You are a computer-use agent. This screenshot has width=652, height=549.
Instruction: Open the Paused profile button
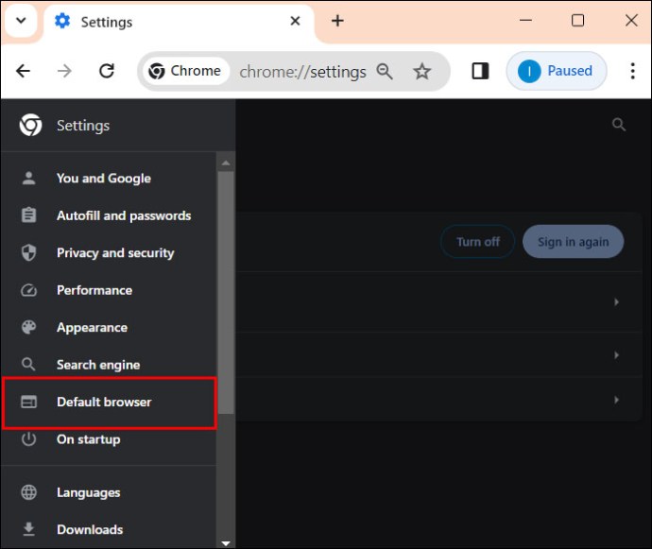(x=557, y=71)
